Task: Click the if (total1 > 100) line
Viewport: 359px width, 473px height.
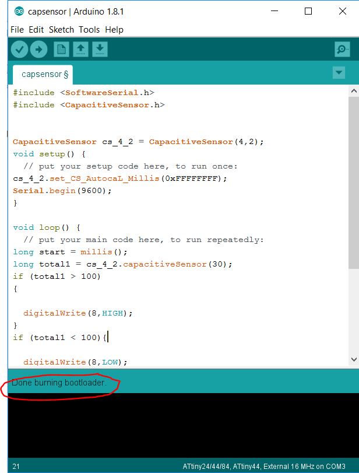Action: point(57,276)
